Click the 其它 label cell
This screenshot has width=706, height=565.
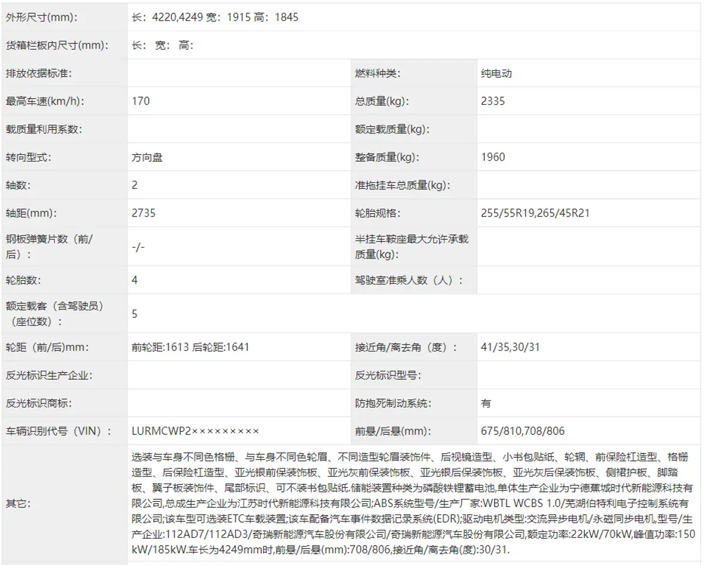19,504
